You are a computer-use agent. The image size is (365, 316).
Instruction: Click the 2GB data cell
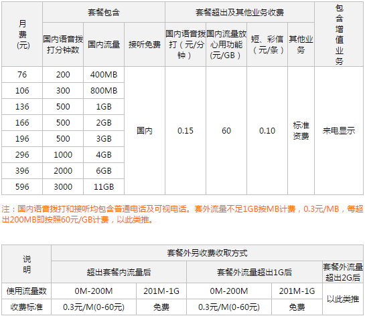pos(104,123)
